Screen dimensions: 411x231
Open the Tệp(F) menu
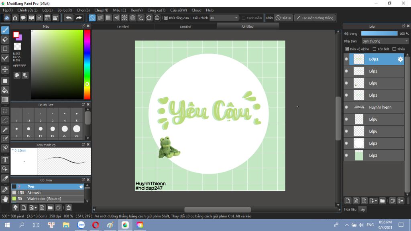click(7, 10)
